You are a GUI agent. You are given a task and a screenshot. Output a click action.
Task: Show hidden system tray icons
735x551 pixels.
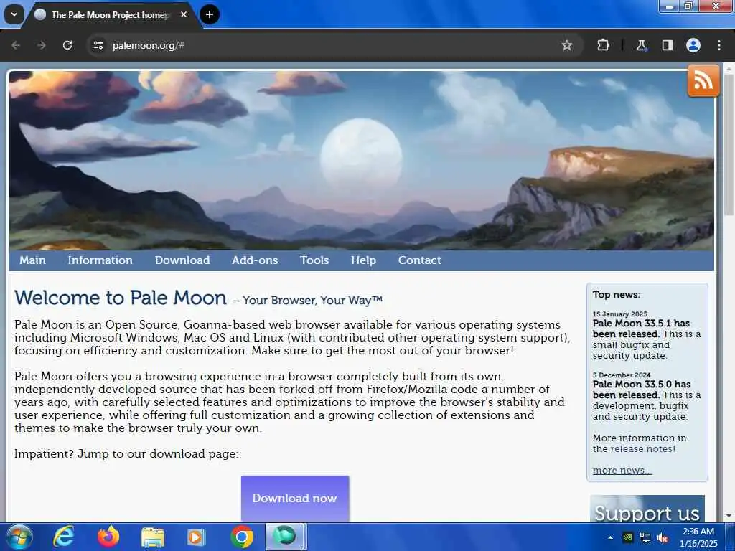point(610,537)
